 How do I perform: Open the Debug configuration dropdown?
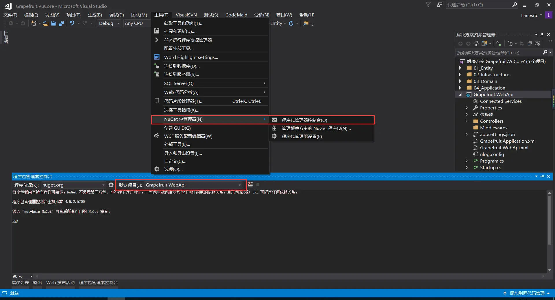click(109, 23)
